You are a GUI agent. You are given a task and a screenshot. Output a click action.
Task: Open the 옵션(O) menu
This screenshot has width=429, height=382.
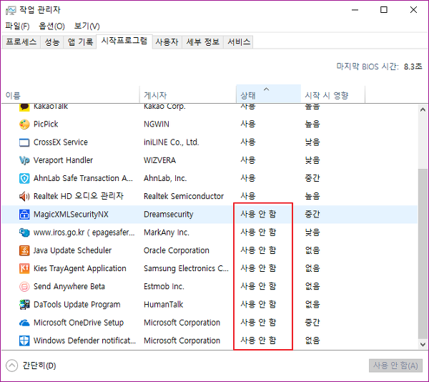[51, 26]
